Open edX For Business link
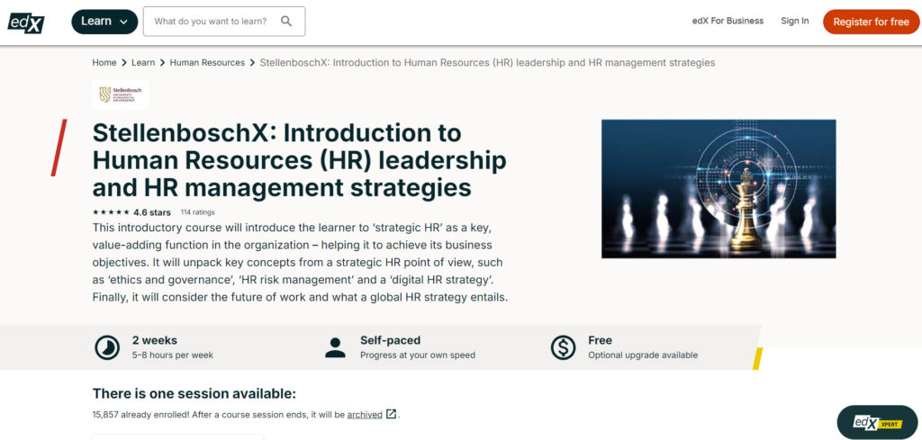Viewport: 922px width, 440px height. pyautogui.click(x=728, y=22)
